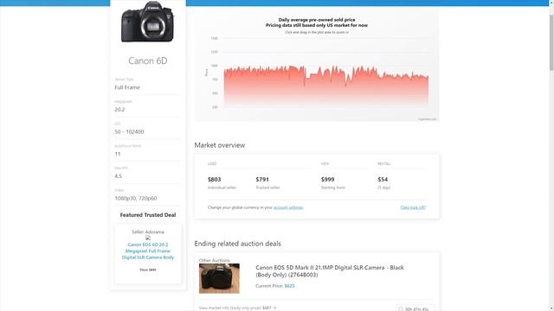Click 'Daily average pre-owned sold price' chart title

(x=317, y=20)
